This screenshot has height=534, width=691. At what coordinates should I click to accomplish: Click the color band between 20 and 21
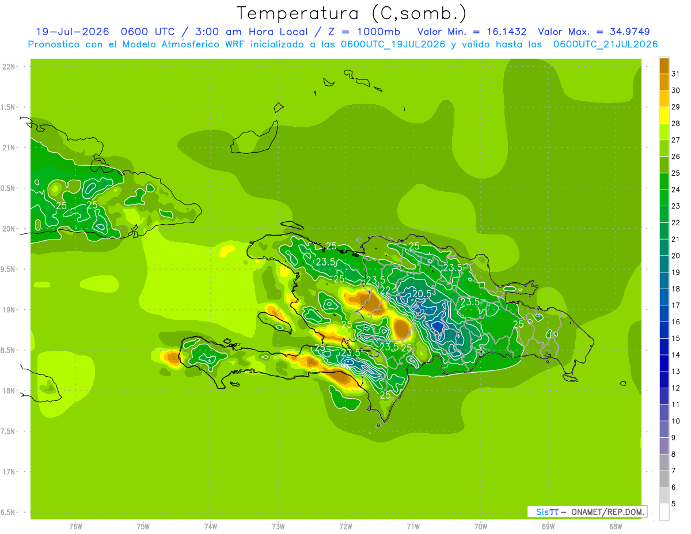[664, 247]
